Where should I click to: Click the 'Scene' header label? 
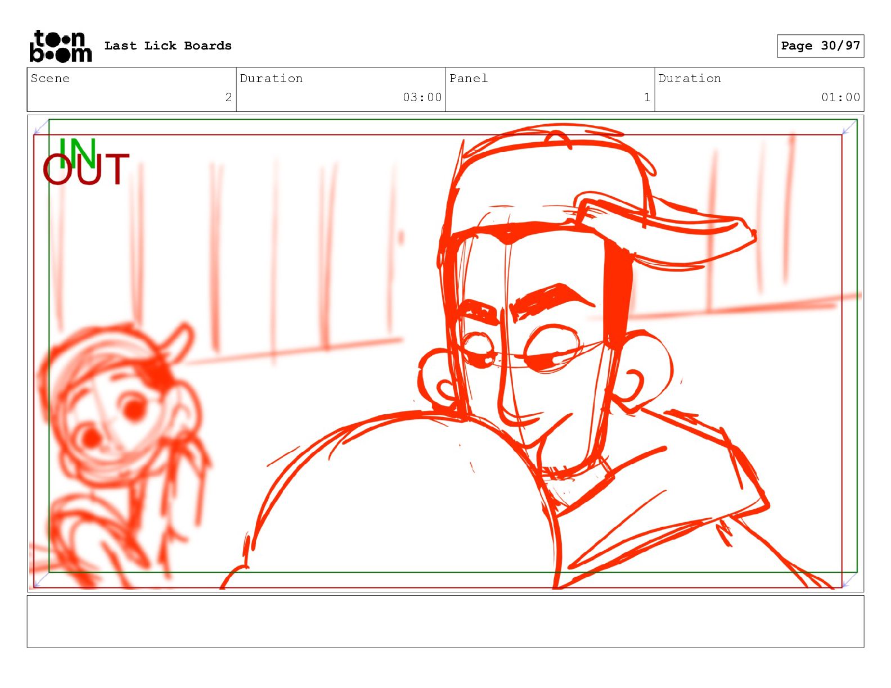pyautogui.click(x=50, y=78)
